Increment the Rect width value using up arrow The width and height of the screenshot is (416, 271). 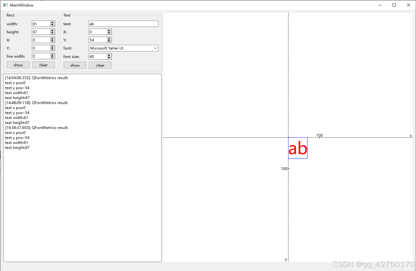52,22
